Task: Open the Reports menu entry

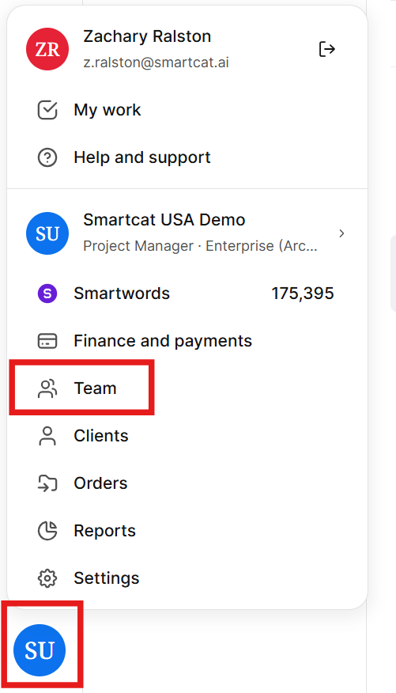Action: (187, 531)
